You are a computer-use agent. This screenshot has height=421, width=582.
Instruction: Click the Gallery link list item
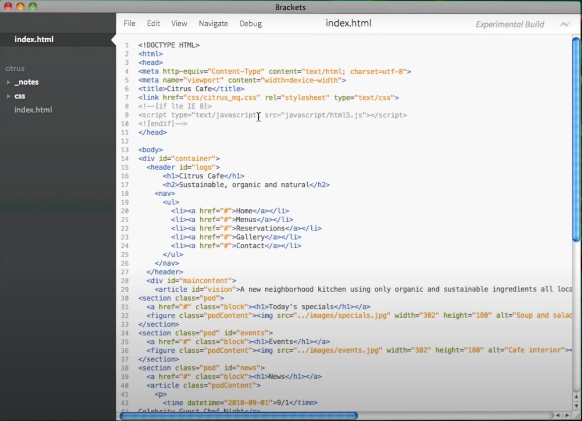236,237
